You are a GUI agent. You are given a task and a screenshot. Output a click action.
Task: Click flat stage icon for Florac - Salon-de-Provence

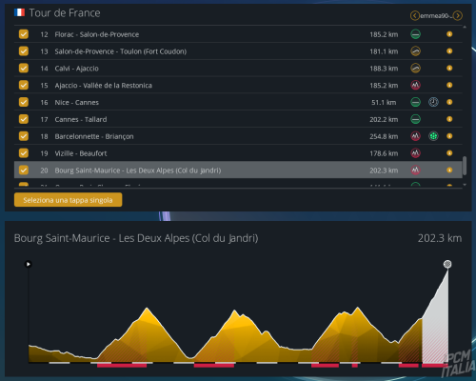click(415, 34)
